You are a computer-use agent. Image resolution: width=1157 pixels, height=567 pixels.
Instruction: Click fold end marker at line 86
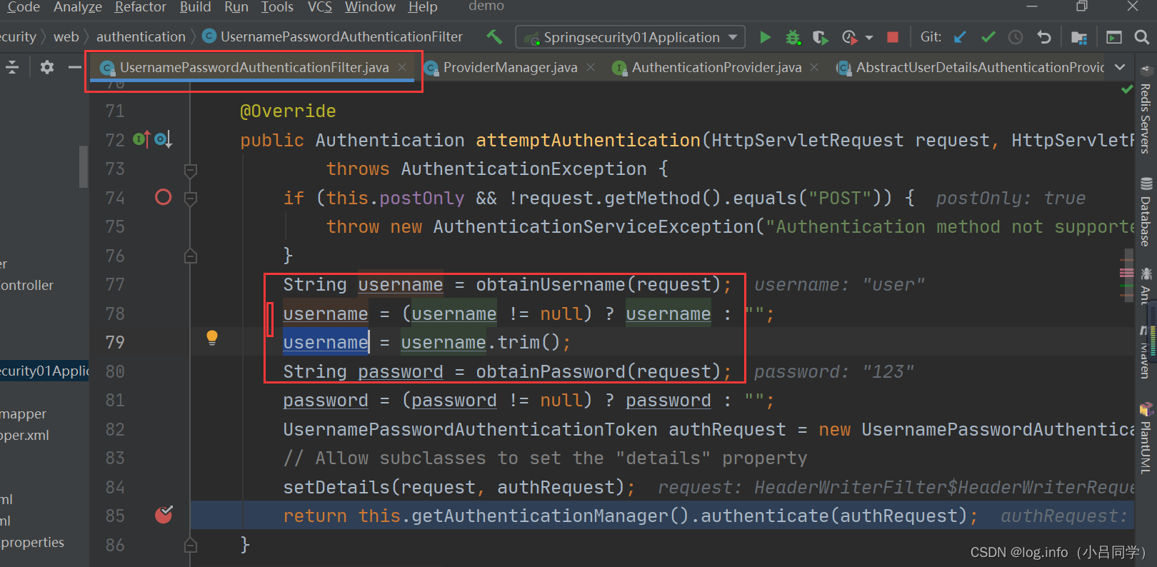pyautogui.click(x=191, y=546)
